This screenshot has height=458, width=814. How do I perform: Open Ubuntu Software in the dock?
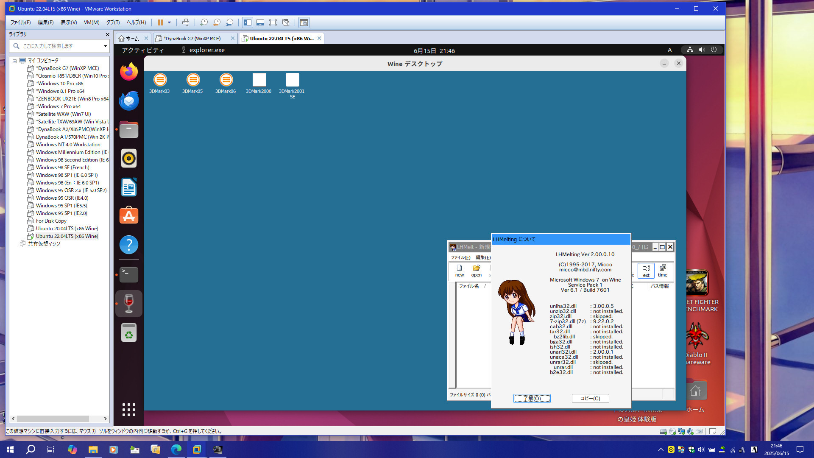click(x=129, y=216)
